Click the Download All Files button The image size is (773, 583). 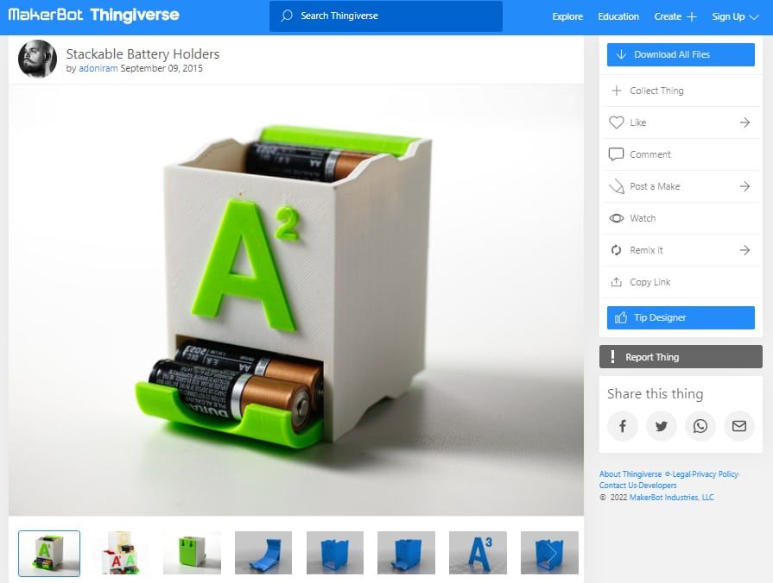pyautogui.click(x=680, y=55)
